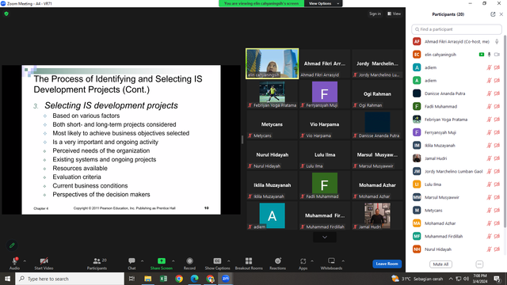Open Zoom icon on the taskbar

pos(226,279)
